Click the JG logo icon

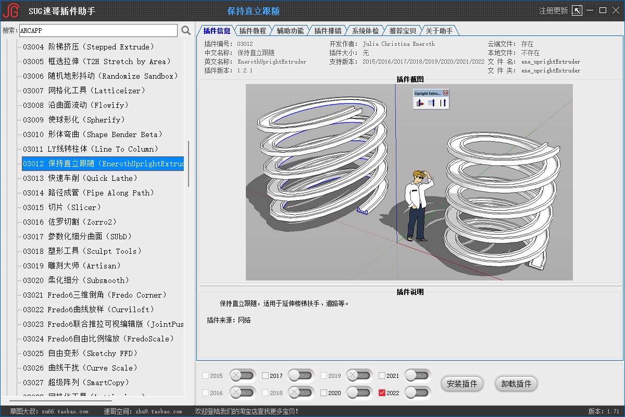point(11,10)
